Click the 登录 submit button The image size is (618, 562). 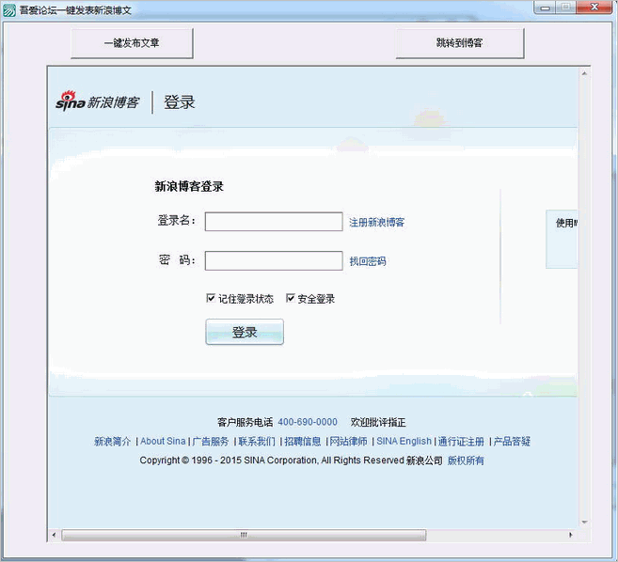pyautogui.click(x=245, y=332)
